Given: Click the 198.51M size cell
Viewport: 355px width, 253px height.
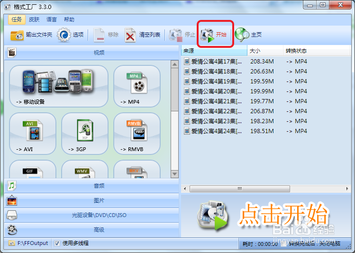Looking at the screenshot, I should tap(262, 131).
